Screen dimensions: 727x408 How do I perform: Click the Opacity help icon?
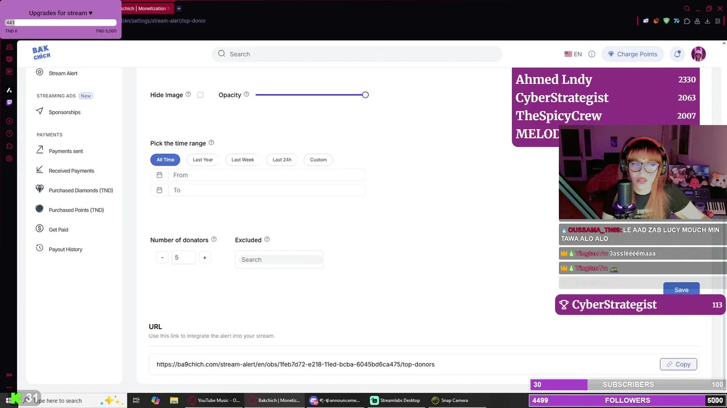(x=246, y=94)
